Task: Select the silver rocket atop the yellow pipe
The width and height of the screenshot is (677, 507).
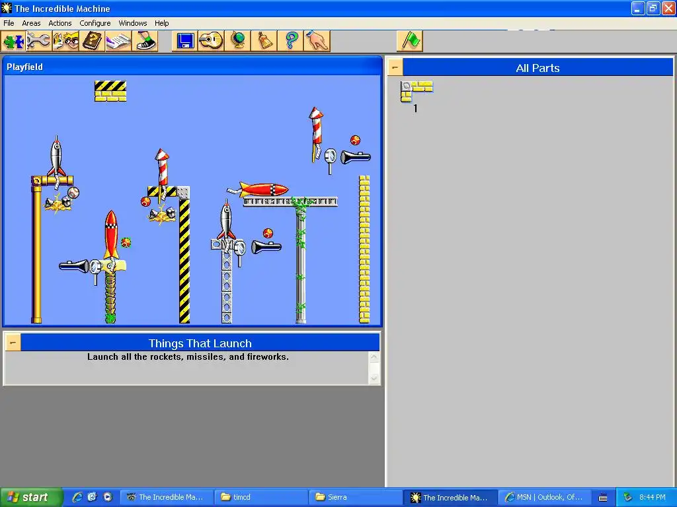Action: click(56, 156)
